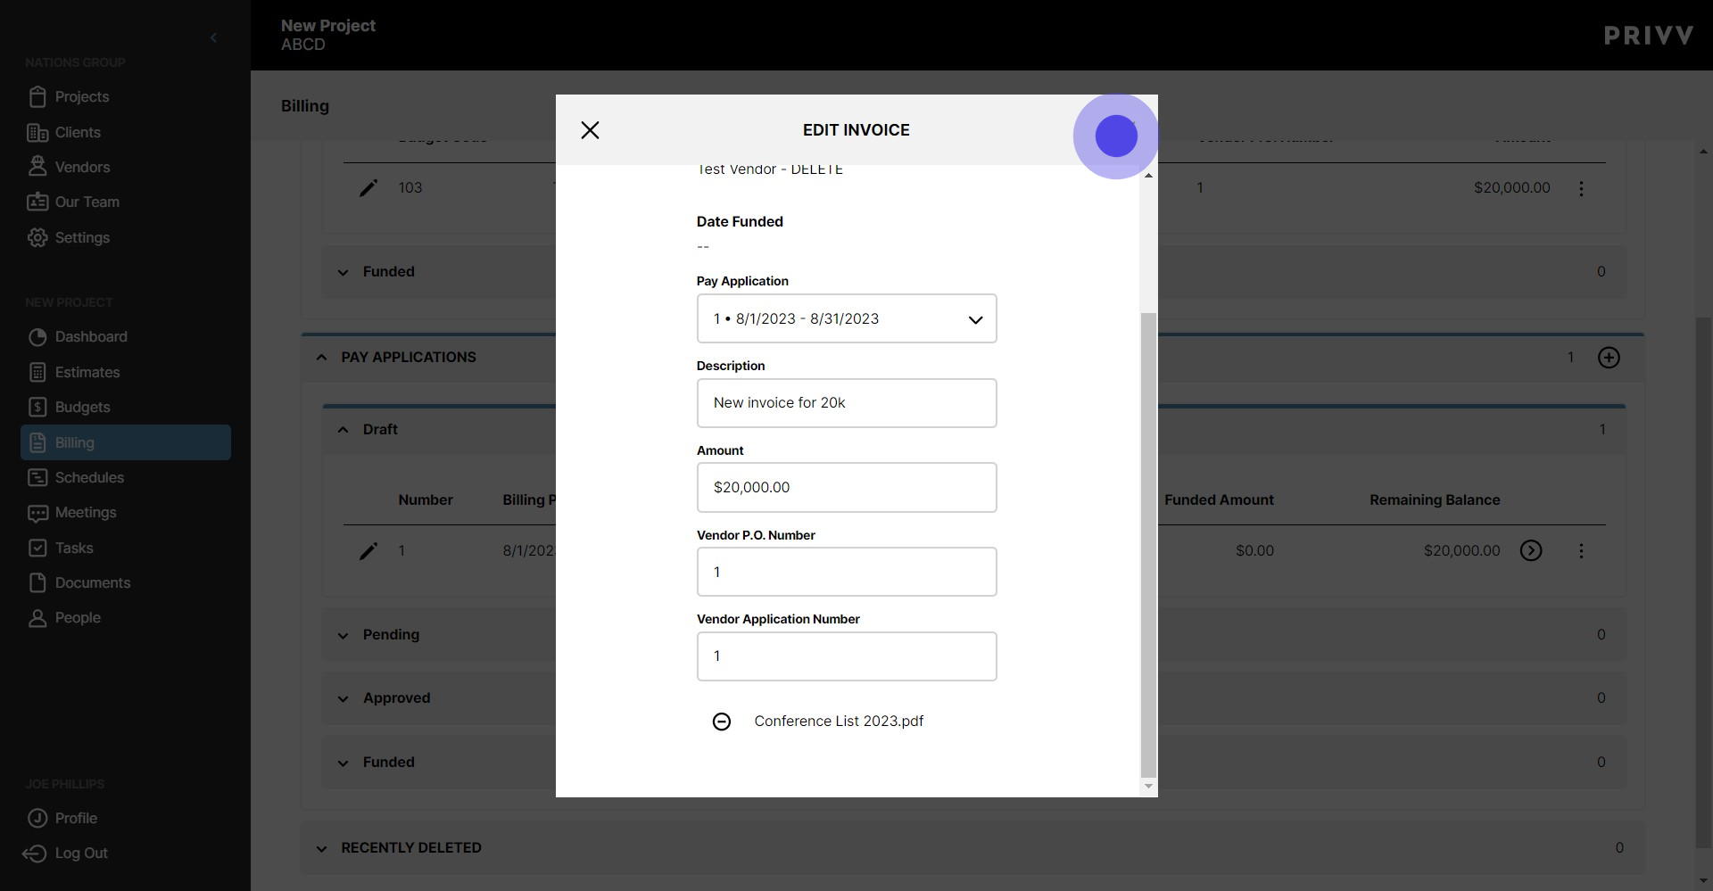The image size is (1713, 891).
Task: Click the Documents file icon
Action: coord(37,582)
